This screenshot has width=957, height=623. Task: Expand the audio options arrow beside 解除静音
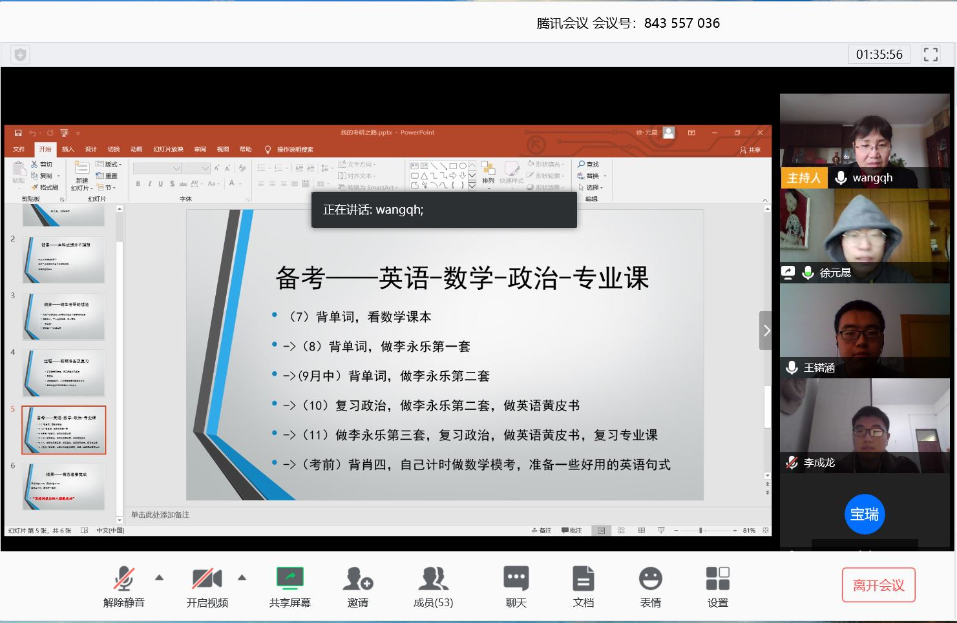159,578
